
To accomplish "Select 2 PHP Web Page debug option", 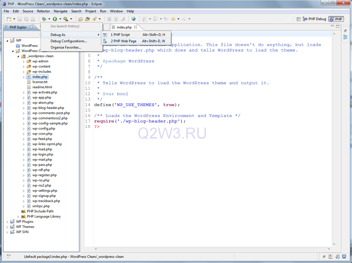I will (136, 41).
